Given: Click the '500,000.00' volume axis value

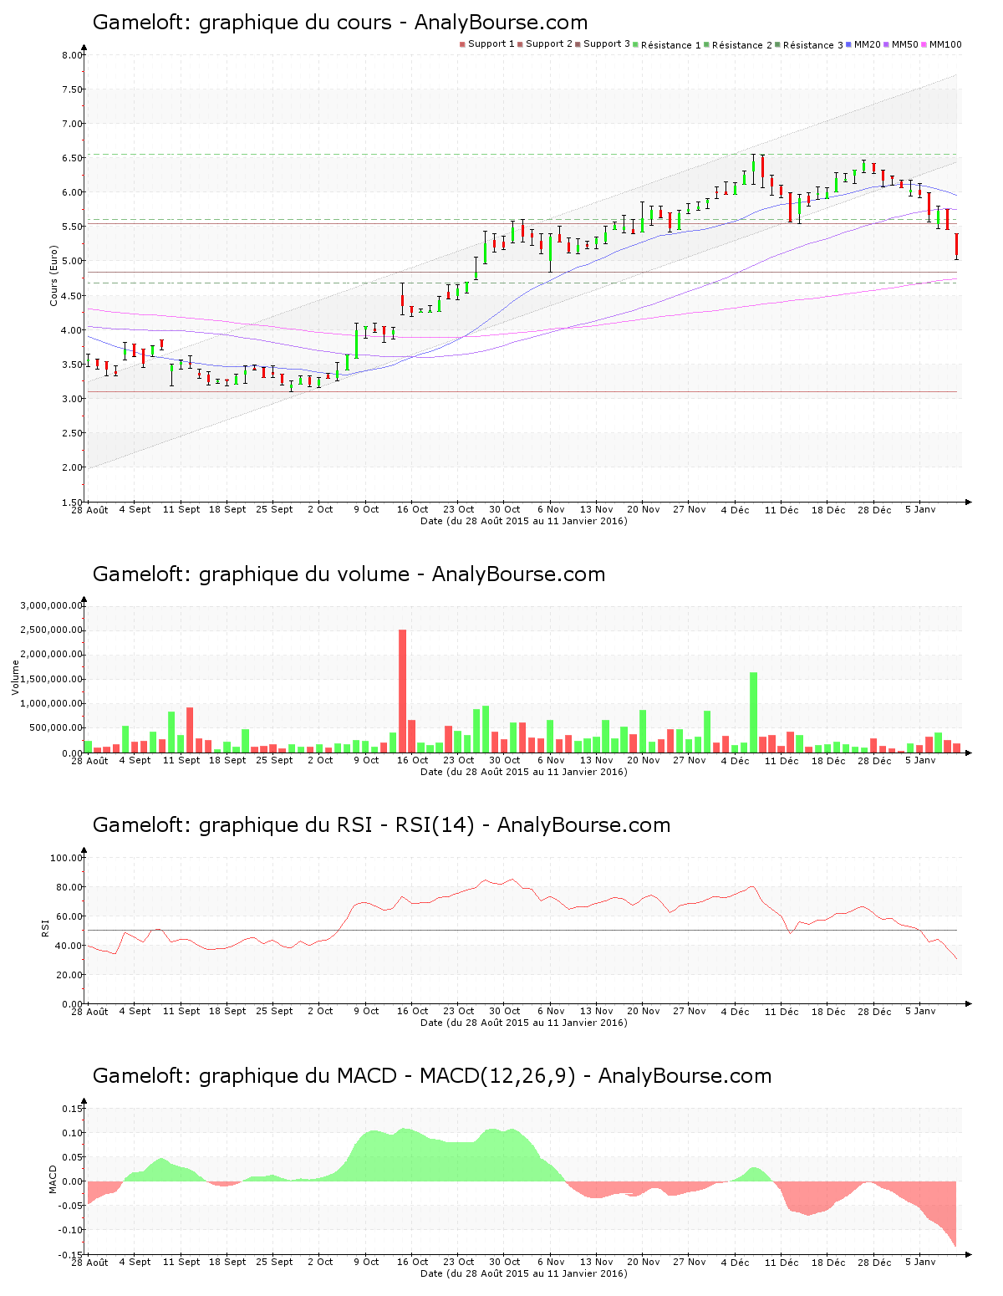Looking at the screenshot, I should pos(57,728).
